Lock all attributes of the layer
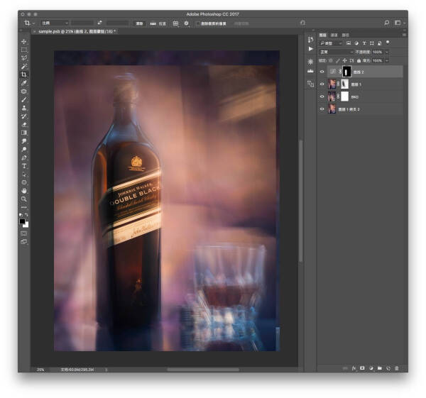 click(359, 60)
